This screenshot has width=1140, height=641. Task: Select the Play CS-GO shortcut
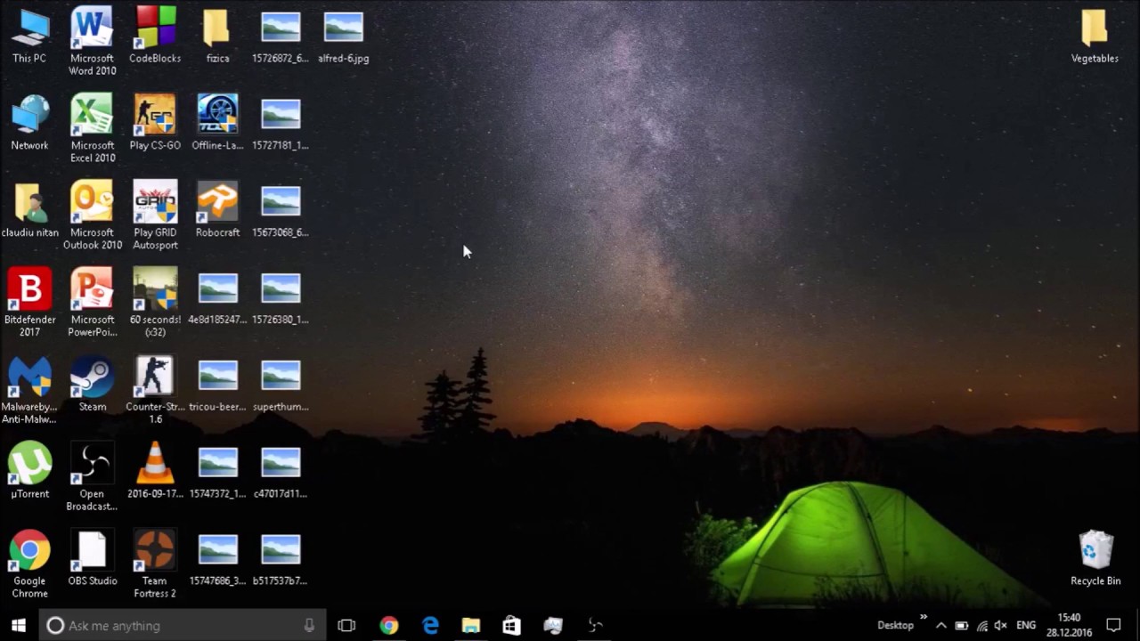point(155,123)
